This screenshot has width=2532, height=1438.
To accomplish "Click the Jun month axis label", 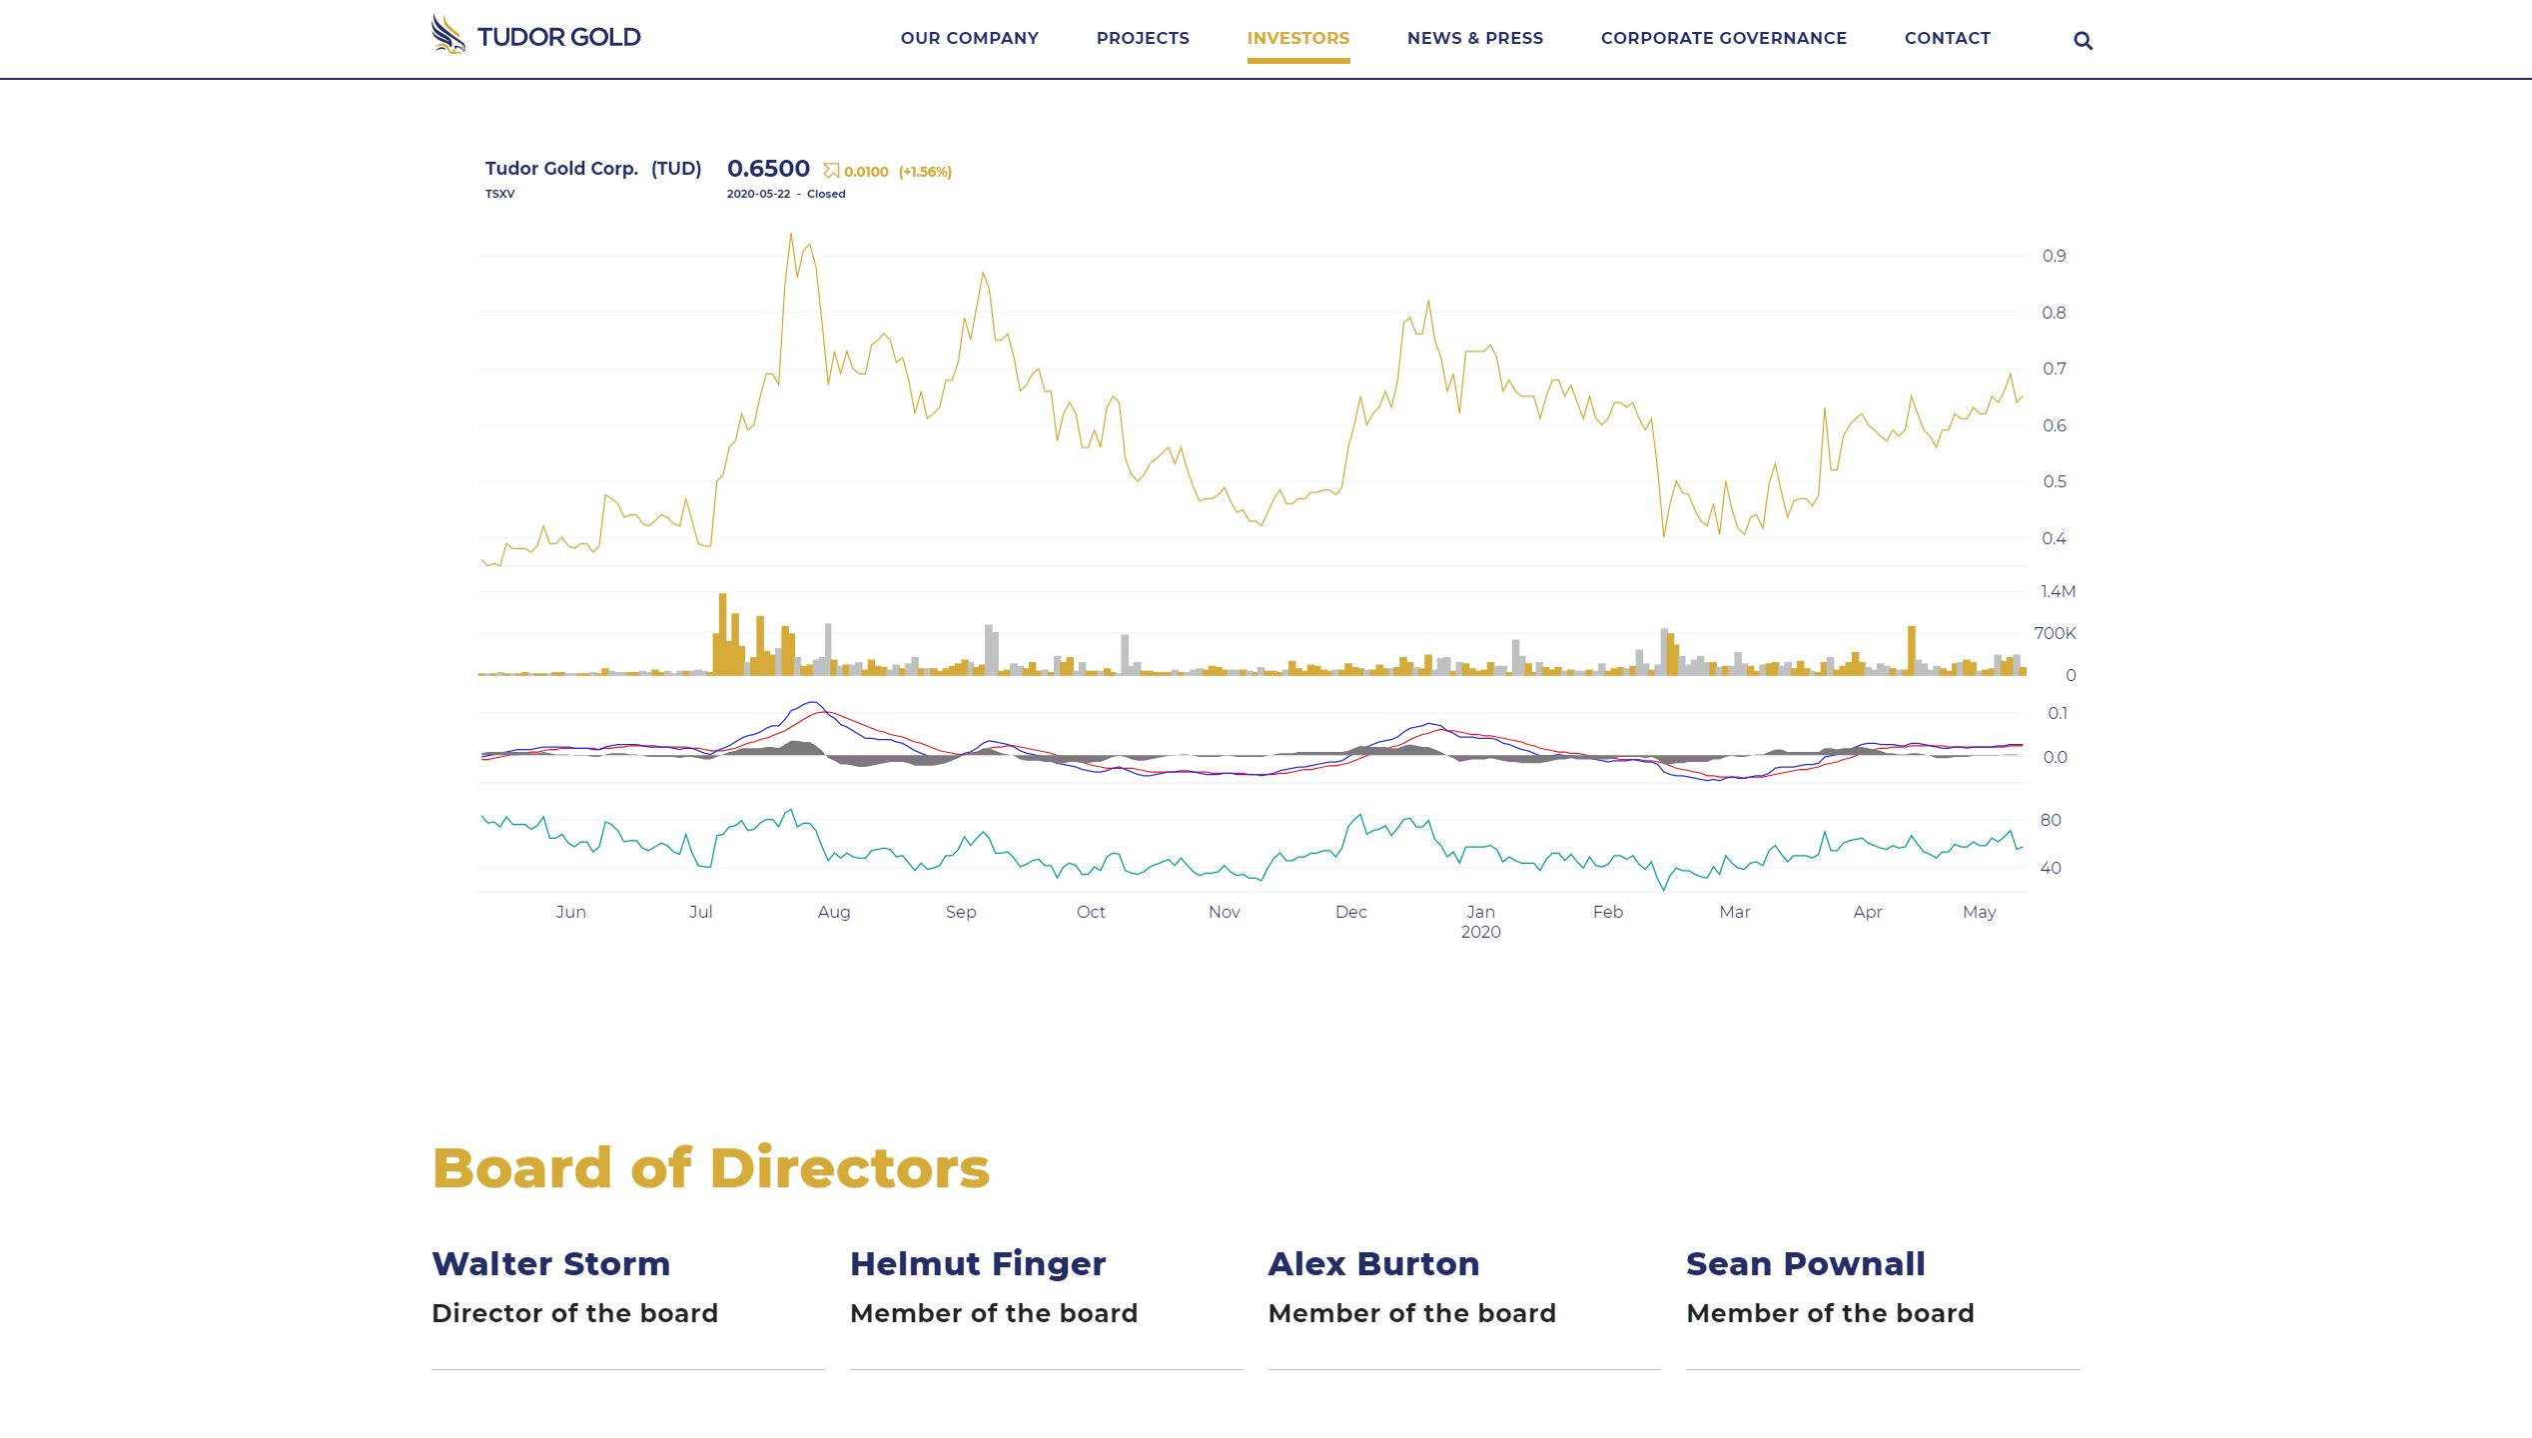I will pos(570,912).
